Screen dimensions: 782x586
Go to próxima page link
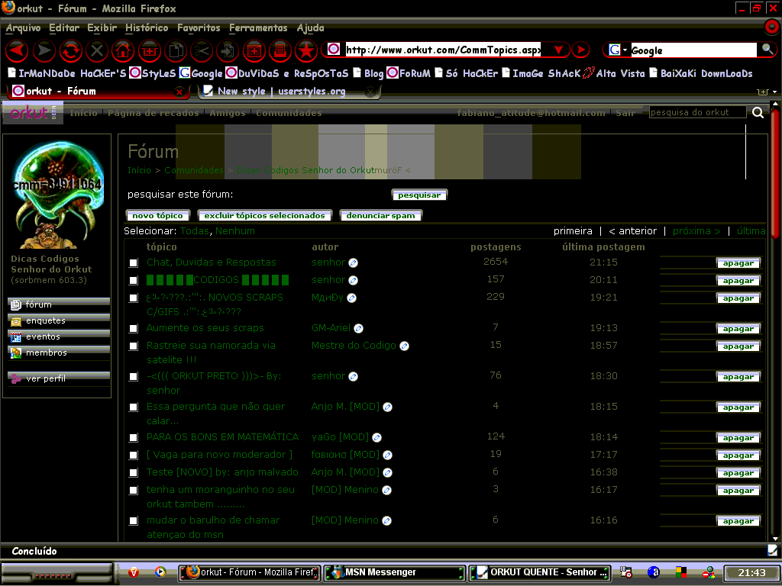pos(696,230)
